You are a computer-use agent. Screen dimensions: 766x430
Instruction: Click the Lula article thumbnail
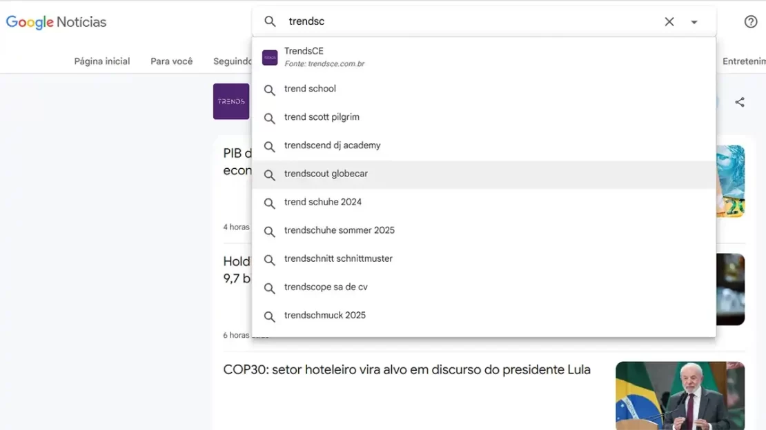680,395
